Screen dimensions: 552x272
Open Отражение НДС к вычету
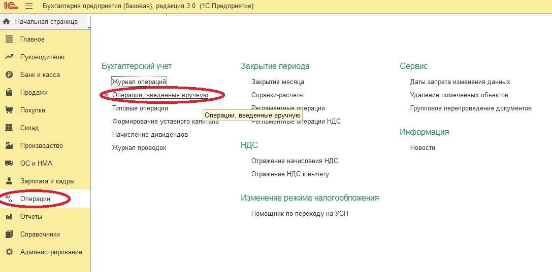[x=290, y=174]
